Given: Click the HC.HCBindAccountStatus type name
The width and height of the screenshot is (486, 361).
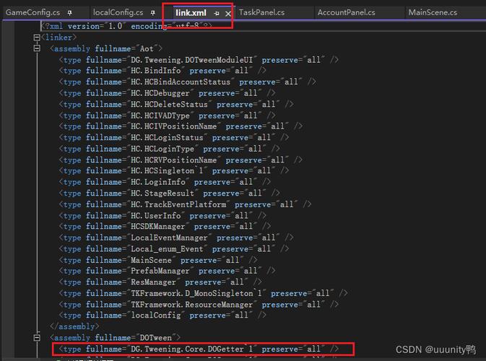Looking at the screenshot, I should [181, 82].
